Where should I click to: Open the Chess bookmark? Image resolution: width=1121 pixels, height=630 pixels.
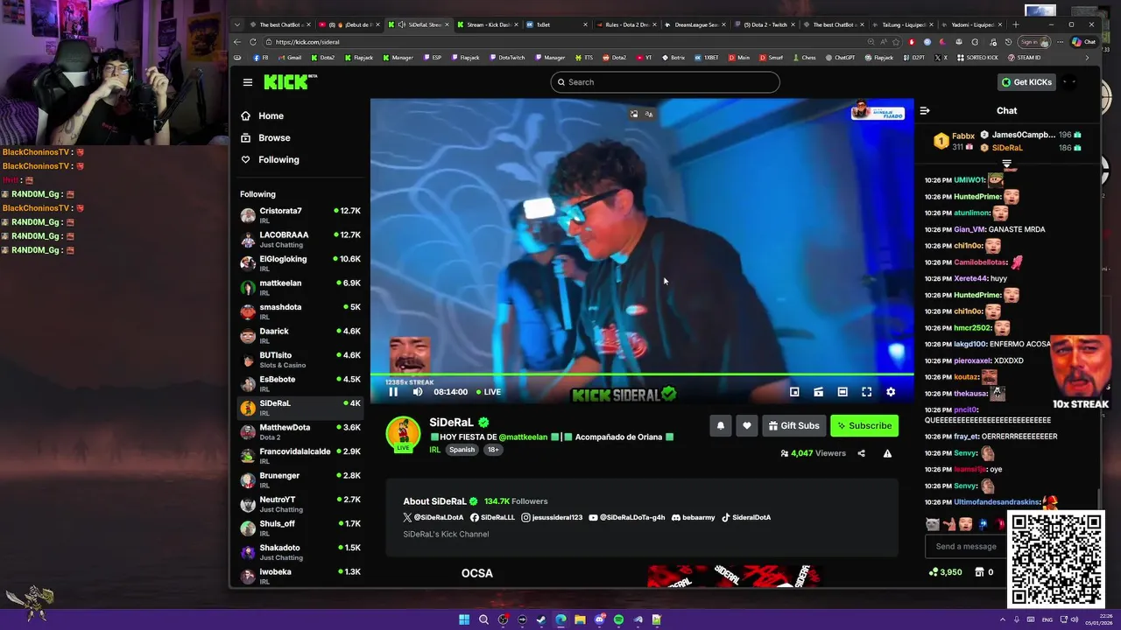(x=804, y=58)
